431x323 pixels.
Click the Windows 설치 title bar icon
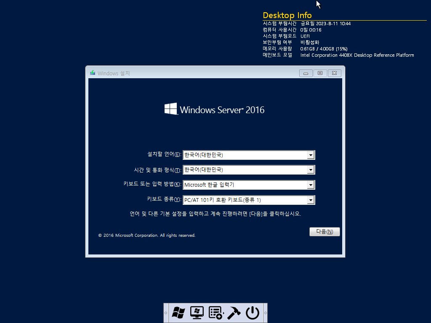(x=93, y=73)
